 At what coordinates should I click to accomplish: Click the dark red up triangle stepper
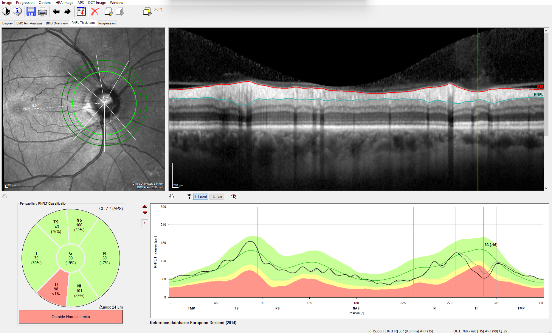click(145, 206)
